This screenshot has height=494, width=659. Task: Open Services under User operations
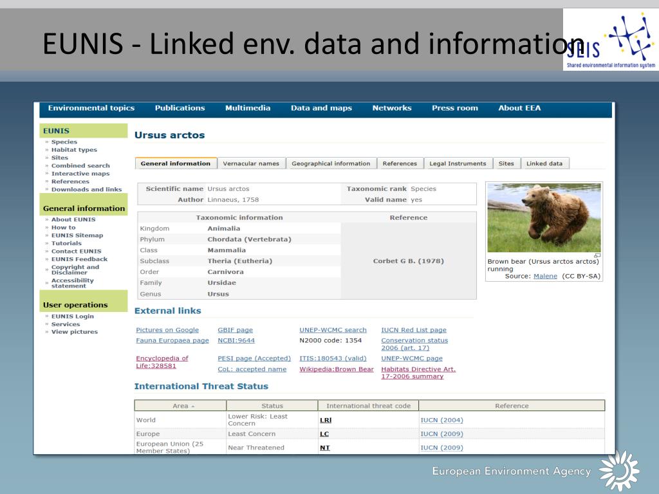click(x=66, y=325)
